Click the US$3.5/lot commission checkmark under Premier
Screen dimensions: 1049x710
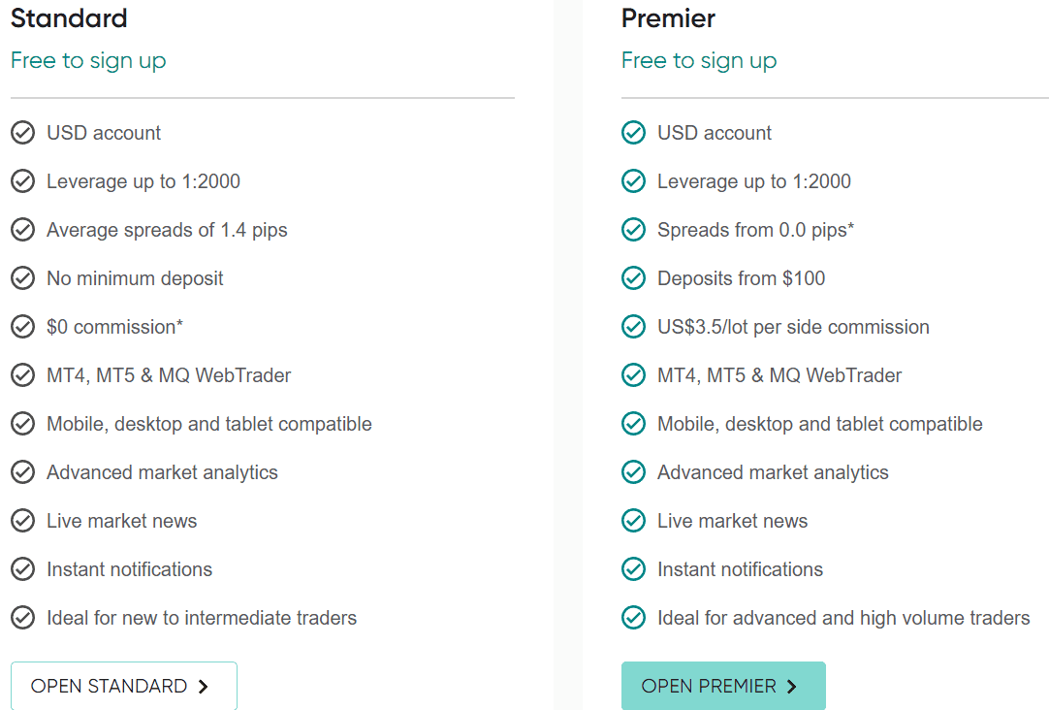tap(633, 326)
